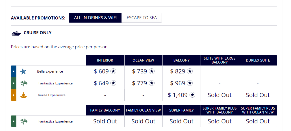
Task: Select the $1,409 Aurea Balcony fare
Action: click(x=177, y=95)
